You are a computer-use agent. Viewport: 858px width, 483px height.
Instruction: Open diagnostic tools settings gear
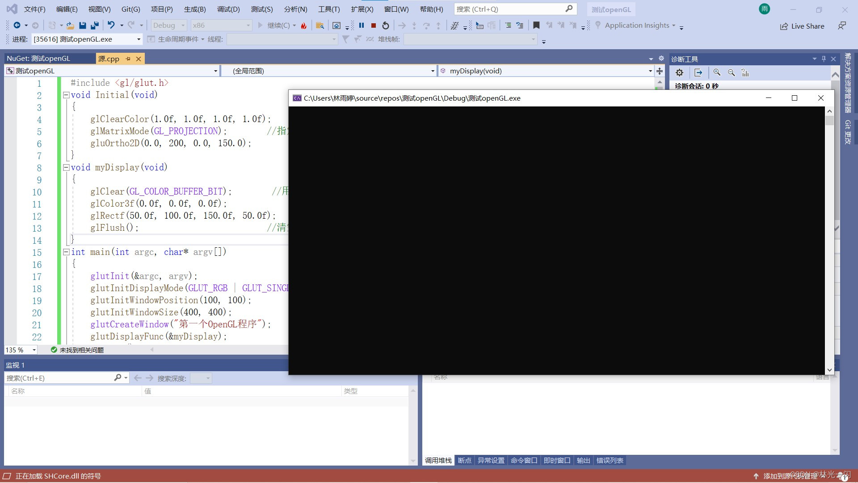(679, 72)
